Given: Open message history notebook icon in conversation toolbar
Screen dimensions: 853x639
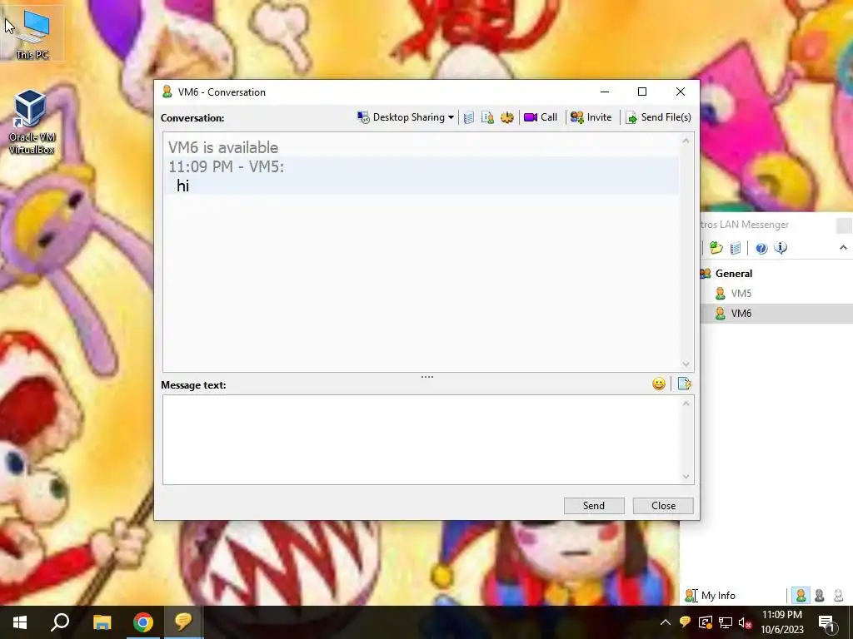Looking at the screenshot, I should (469, 117).
